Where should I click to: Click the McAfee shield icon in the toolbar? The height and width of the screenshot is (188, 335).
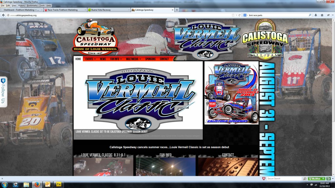click(264, 179)
